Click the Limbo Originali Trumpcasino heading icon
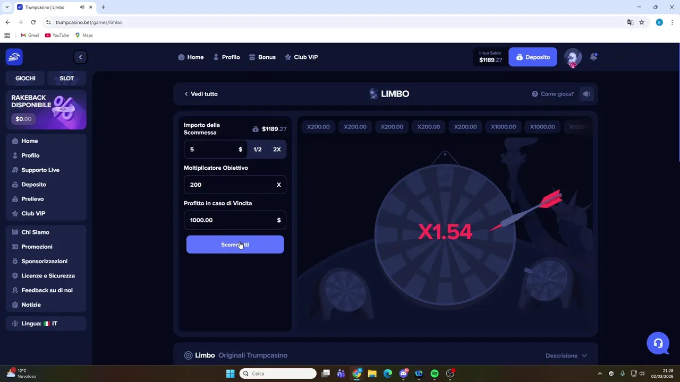680x382 pixels. pyautogui.click(x=188, y=355)
